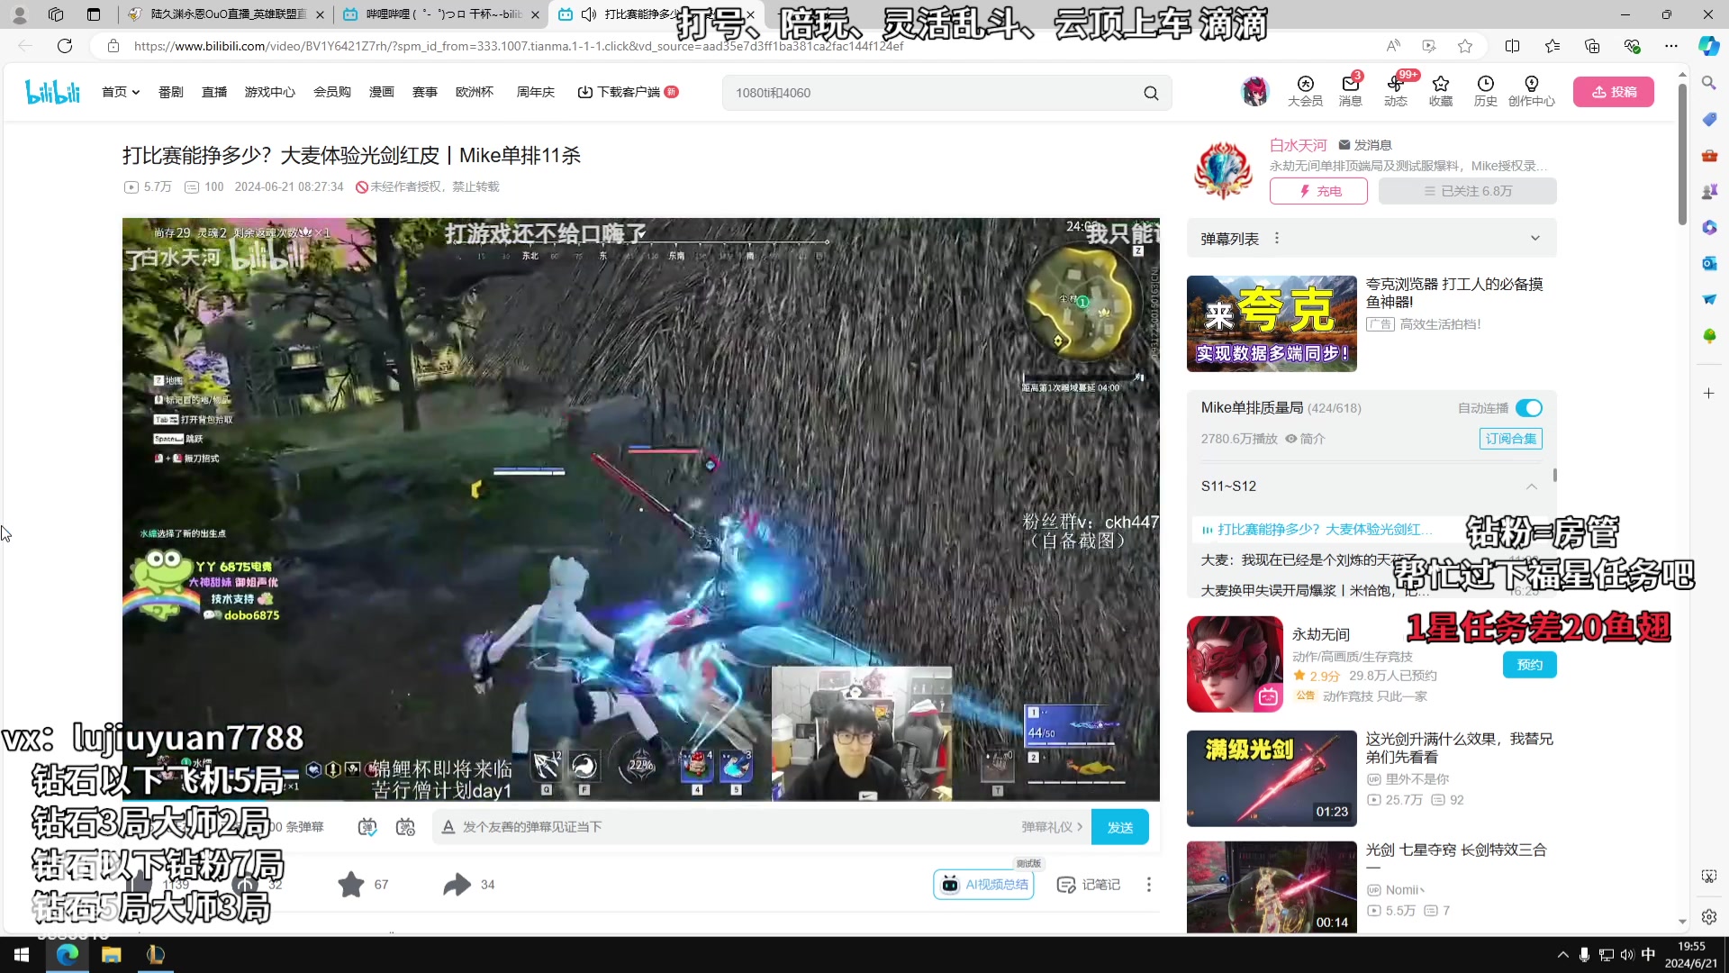This screenshot has height=973, width=1729.
Task: Open 直播 navigation item
Action: 214,92
